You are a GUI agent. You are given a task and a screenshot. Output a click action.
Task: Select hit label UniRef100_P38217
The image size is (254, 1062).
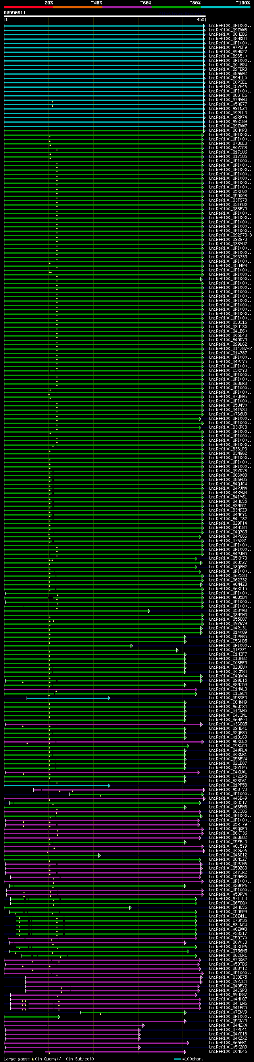[228, 934]
